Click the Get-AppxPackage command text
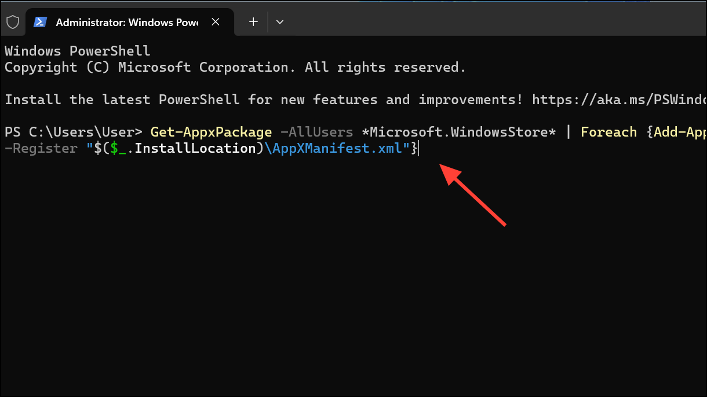 pyautogui.click(x=211, y=131)
